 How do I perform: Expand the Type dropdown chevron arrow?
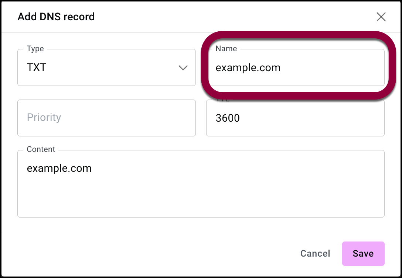183,68
